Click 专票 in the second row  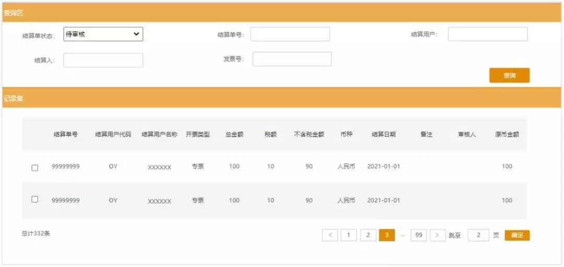(x=198, y=201)
